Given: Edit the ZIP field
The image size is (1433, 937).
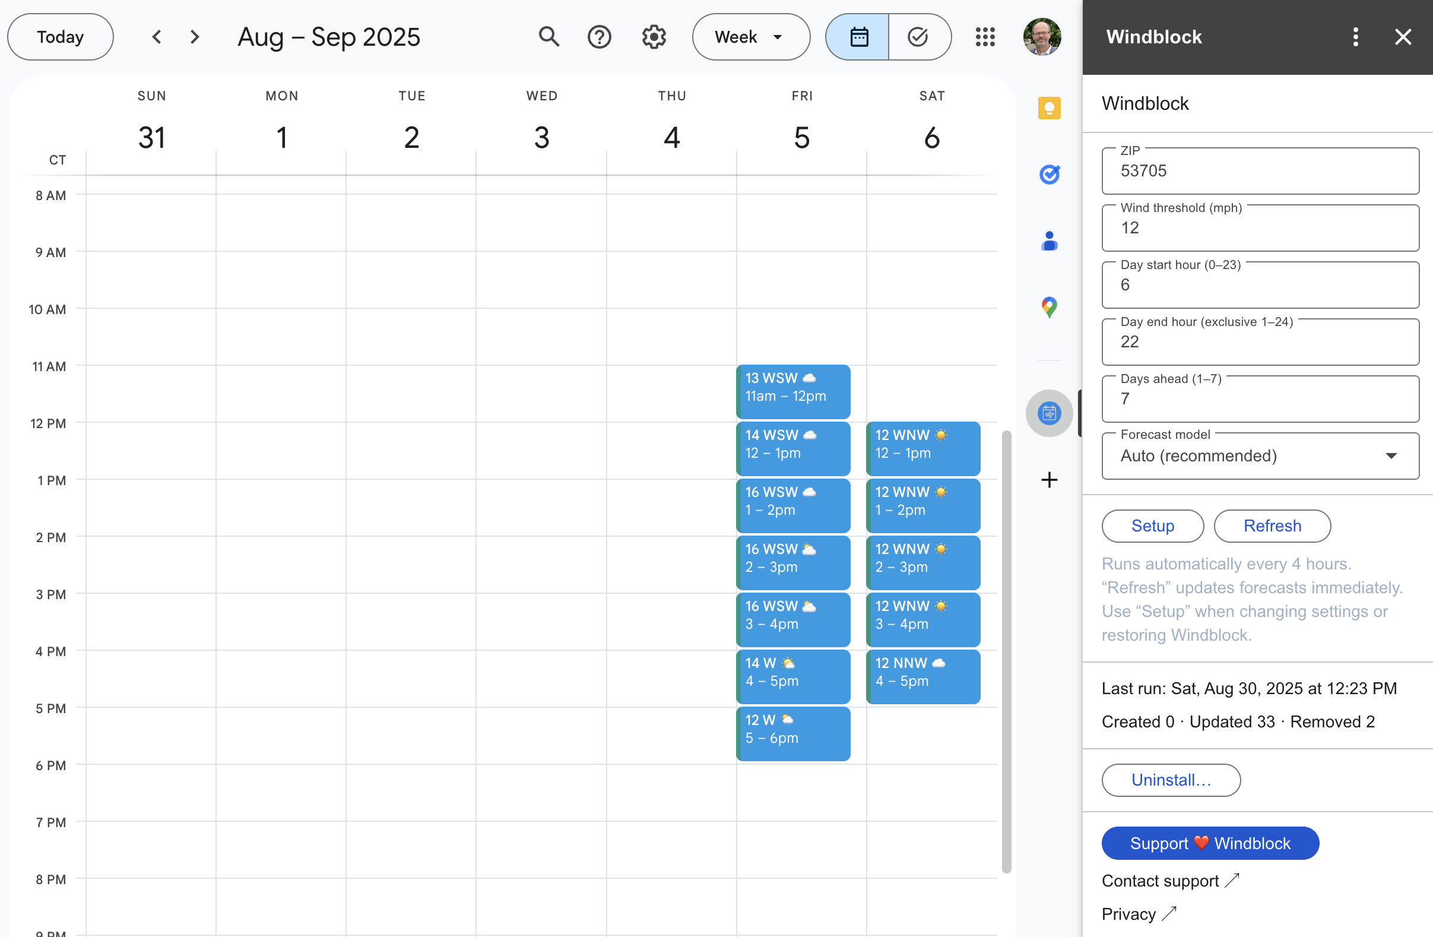Looking at the screenshot, I should pos(1260,171).
